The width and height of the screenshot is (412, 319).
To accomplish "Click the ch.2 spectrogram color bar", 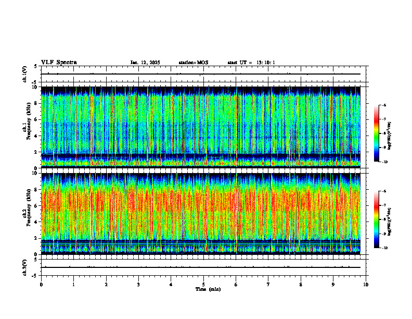I will point(376,219).
